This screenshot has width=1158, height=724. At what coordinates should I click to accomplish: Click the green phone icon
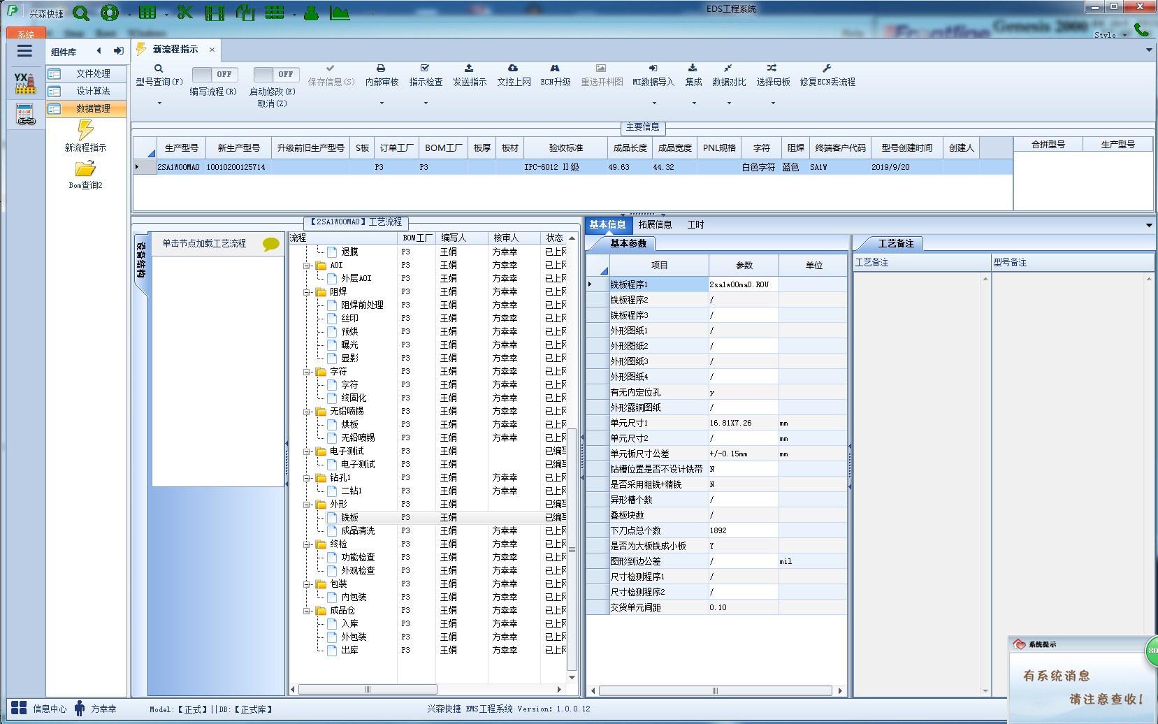click(1141, 29)
